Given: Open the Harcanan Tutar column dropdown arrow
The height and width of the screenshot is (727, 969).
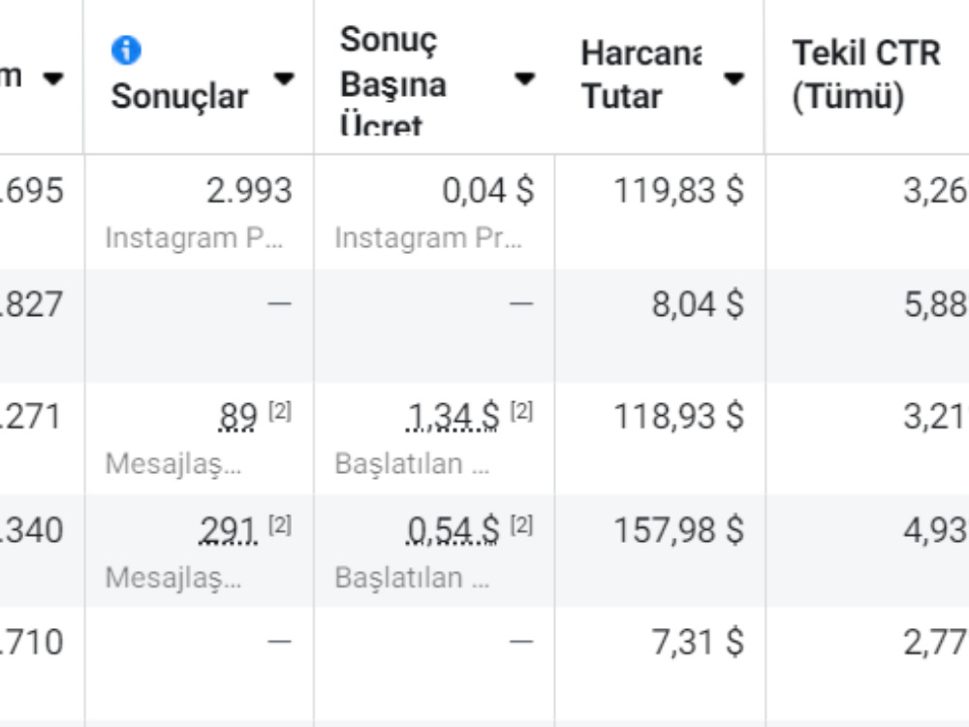Looking at the screenshot, I should 734,79.
